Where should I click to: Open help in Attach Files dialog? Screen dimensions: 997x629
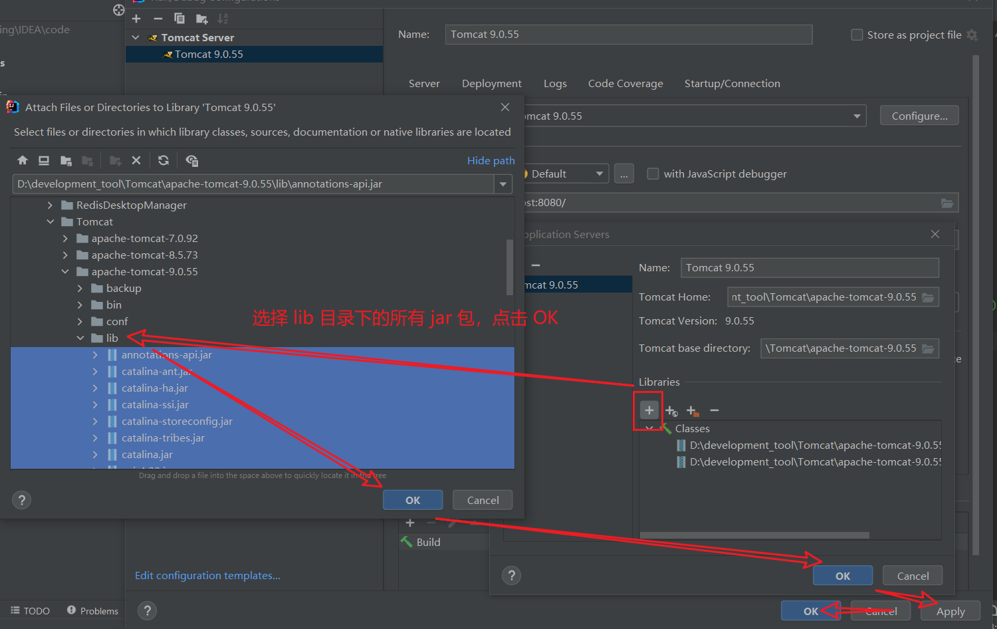22,500
